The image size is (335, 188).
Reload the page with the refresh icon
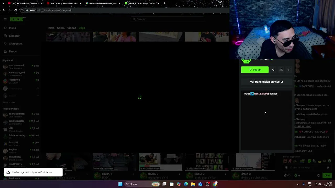(15, 10)
